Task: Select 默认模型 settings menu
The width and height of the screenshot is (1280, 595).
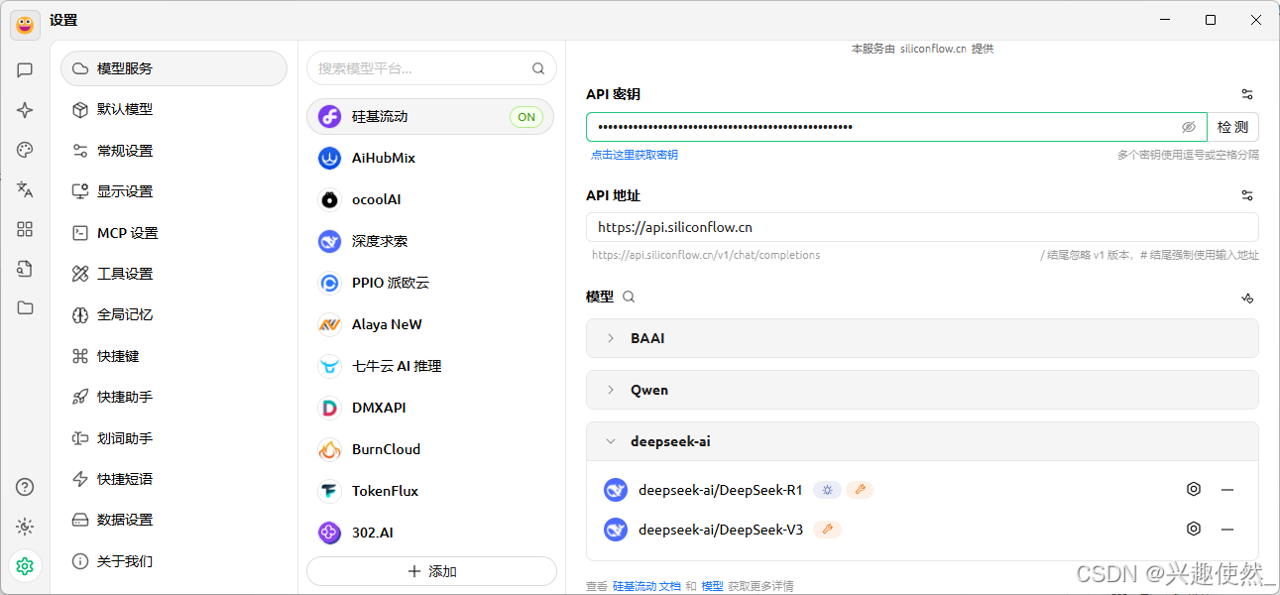Action: coord(174,109)
